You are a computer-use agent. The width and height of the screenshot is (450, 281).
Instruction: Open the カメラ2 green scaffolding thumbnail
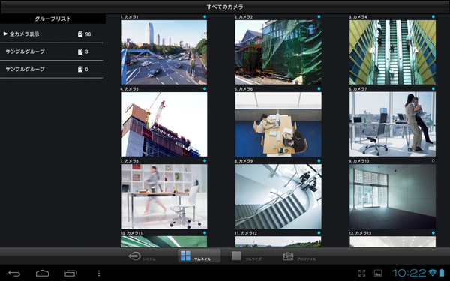tap(278, 52)
